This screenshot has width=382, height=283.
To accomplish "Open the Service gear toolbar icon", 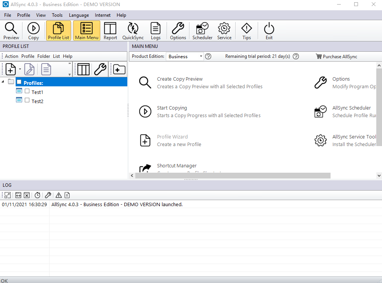I will (224, 31).
